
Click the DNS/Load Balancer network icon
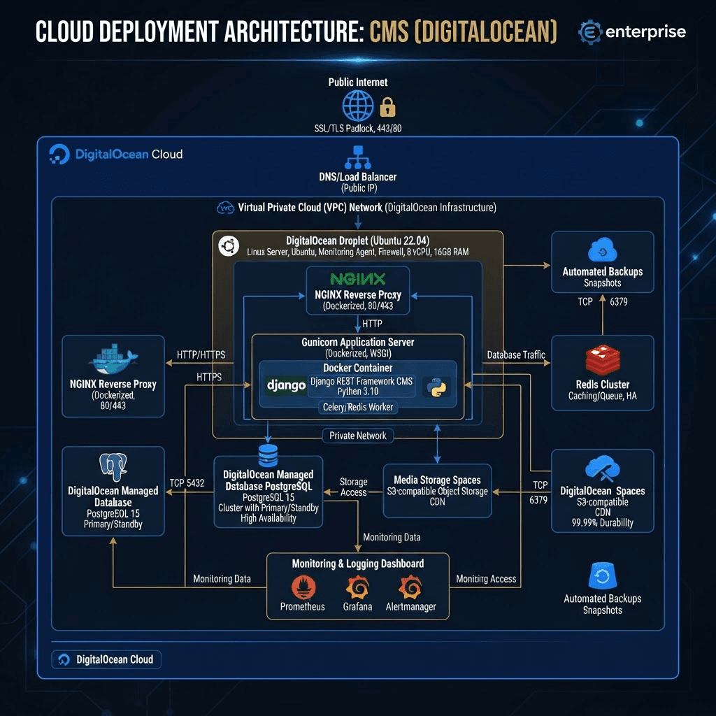click(358, 157)
